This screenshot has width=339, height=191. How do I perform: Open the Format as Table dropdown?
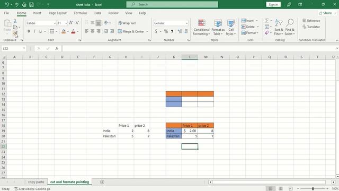[x=218, y=28]
